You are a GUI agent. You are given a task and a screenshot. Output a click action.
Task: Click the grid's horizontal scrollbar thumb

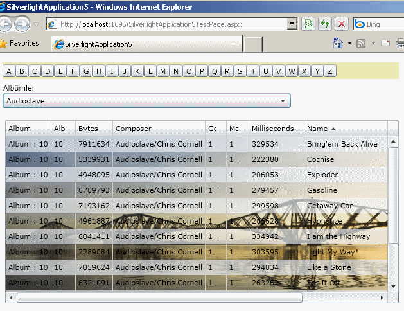159,298
